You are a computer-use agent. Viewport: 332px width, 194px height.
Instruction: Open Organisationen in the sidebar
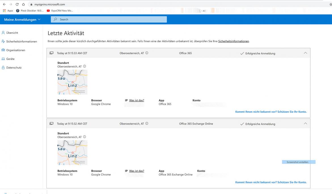point(16,50)
